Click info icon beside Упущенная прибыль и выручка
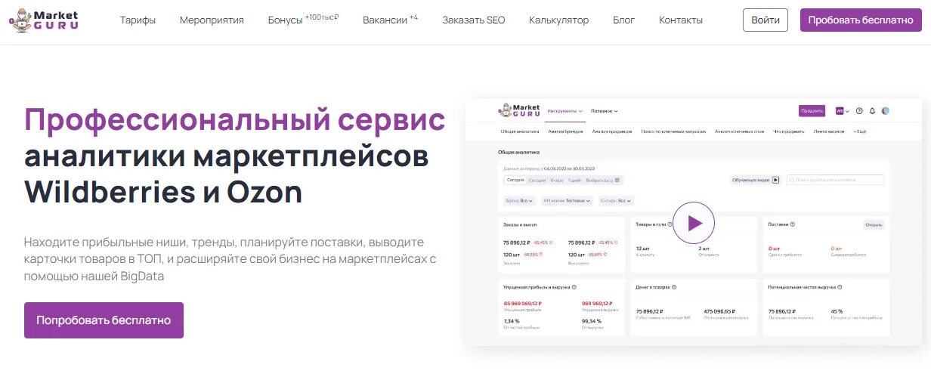Image resolution: width=931 pixels, height=380 pixels. (x=574, y=287)
